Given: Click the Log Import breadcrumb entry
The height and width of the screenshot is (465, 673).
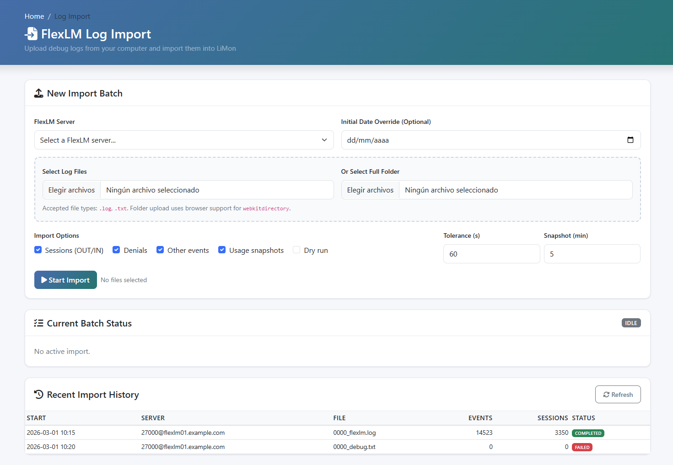Looking at the screenshot, I should point(72,16).
